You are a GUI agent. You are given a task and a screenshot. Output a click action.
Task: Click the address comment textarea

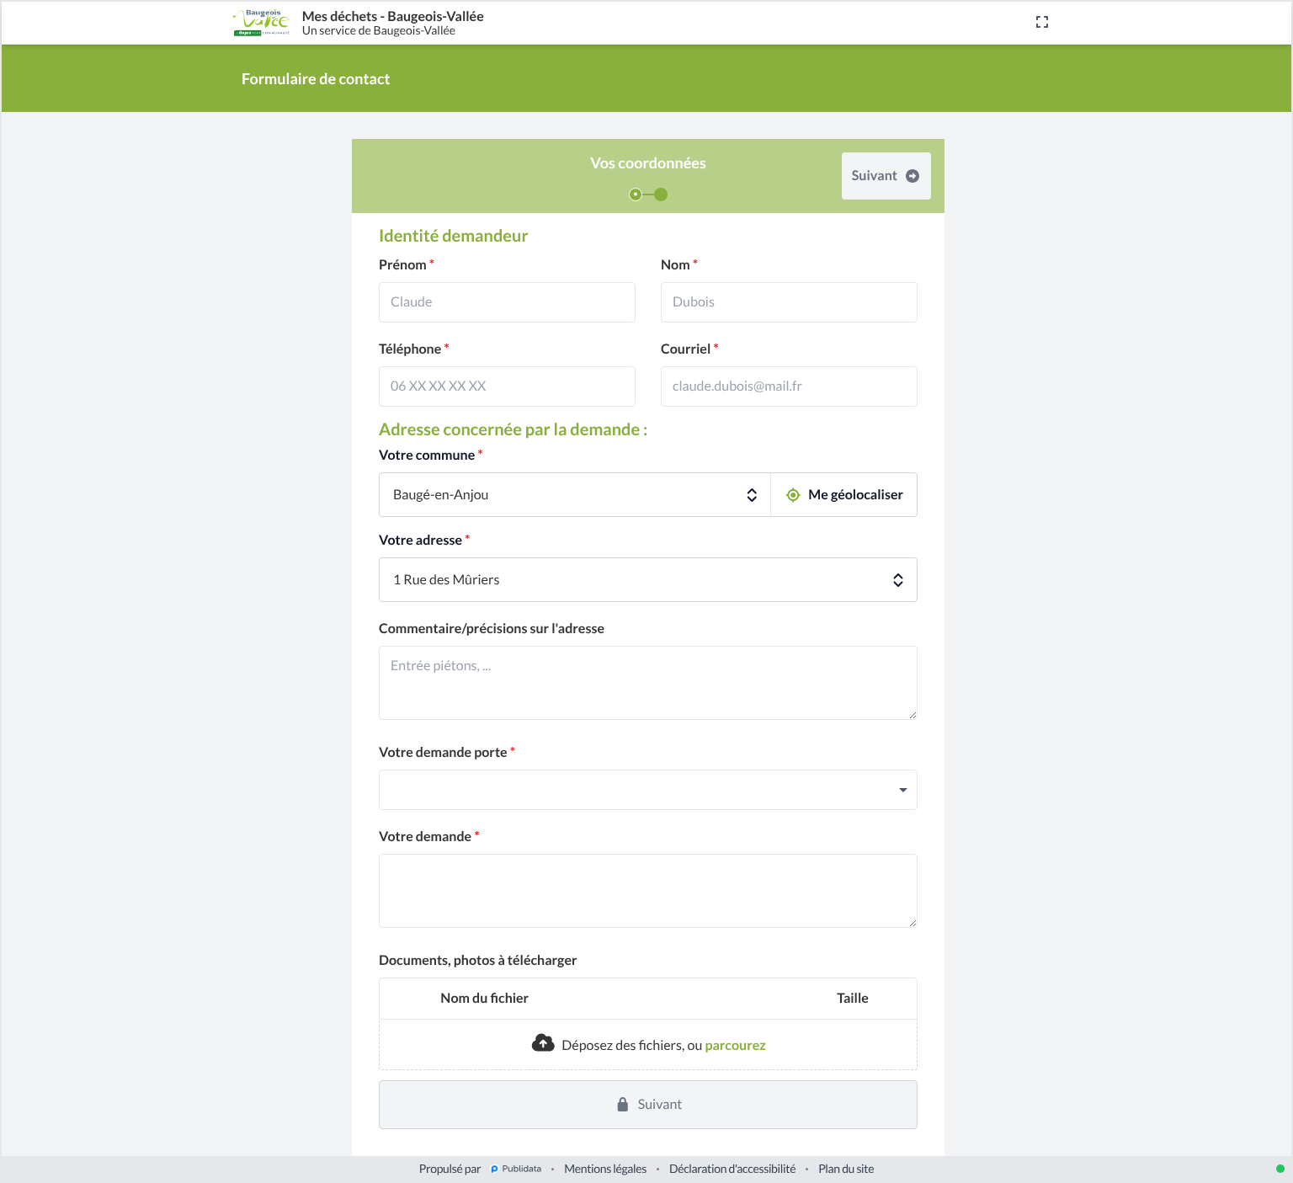648,683
